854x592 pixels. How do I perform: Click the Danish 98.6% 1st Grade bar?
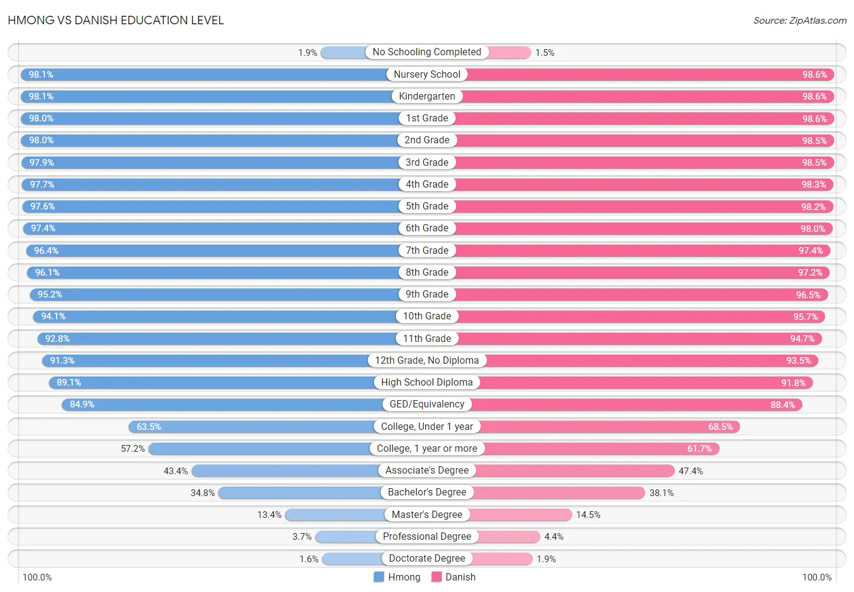point(644,118)
